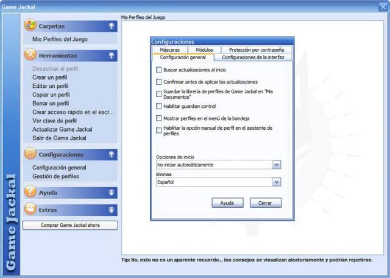Screen dimensions: 390x278
Task: Toggle 'Mostrar perfiles en el menú de la bandeja'
Action: pos(158,118)
